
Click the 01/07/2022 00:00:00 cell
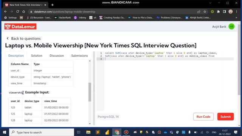56,114
